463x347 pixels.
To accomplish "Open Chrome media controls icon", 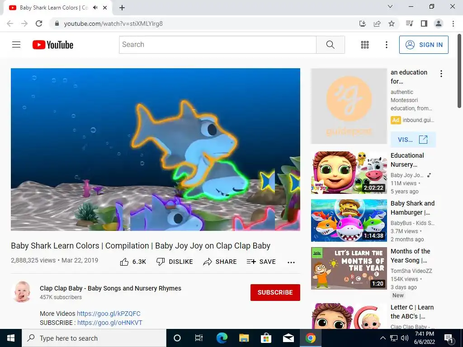I will click(x=409, y=23).
